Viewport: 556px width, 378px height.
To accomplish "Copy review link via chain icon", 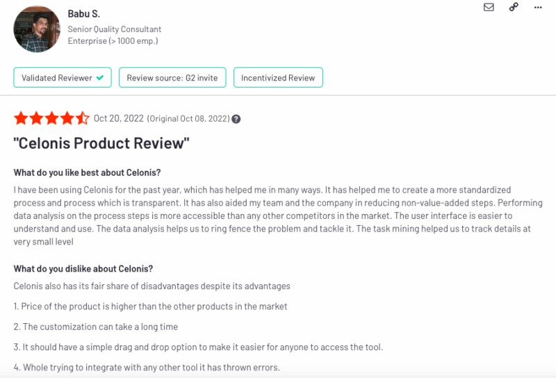I will (514, 7).
